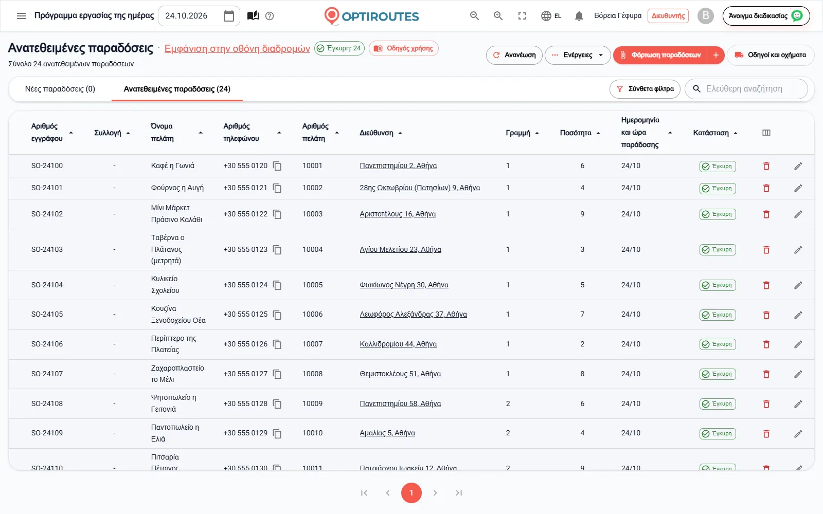Open the Ενέργειες dropdown
This screenshot has height=514, width=823.
(x=578, y=55)
